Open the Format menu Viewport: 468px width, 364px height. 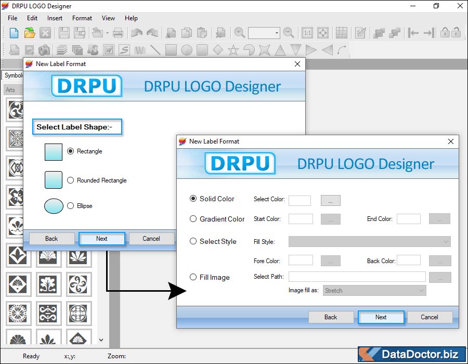pos(82,18)
